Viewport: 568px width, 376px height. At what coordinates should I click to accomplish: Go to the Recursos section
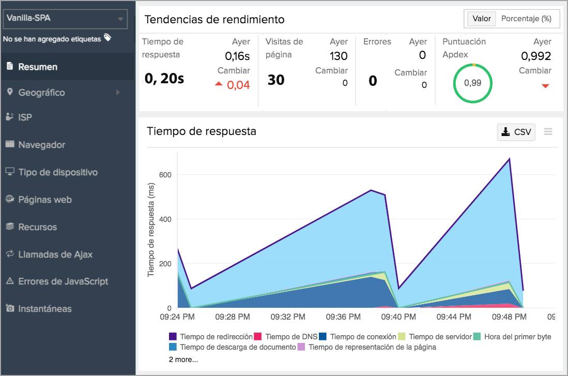(x=68, y=227)
